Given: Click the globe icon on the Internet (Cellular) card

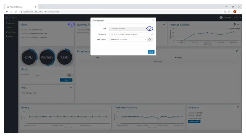Looking at the screenshot, I should 235,24.
